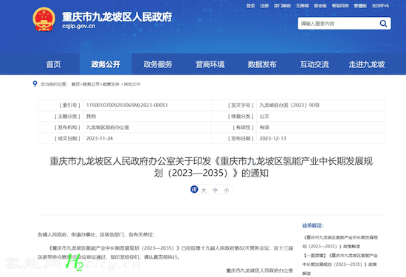Click the location pin breadcrumb icon
Viewport: 406px width, 277px height.
point(35,84)
